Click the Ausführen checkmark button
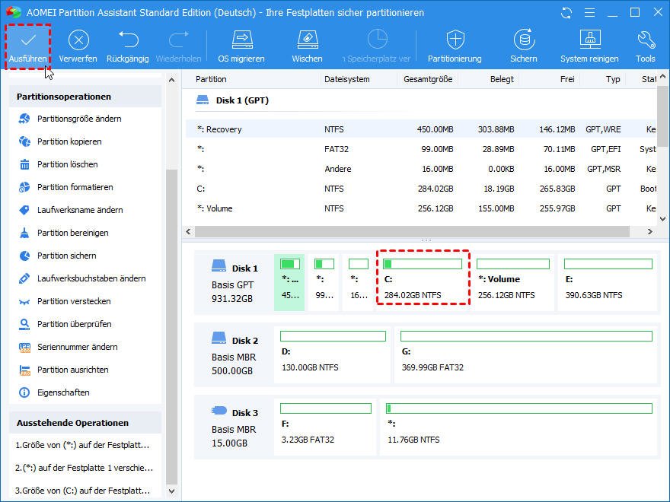The image size is (670, 502). click(x=28, y=46)
